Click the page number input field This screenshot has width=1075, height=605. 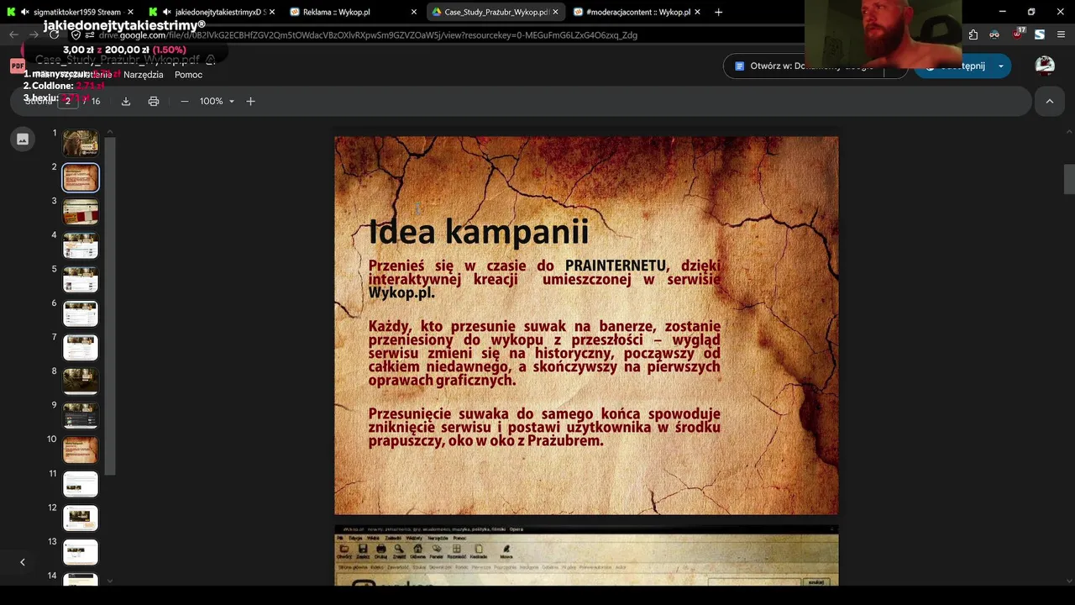[68, 101]
